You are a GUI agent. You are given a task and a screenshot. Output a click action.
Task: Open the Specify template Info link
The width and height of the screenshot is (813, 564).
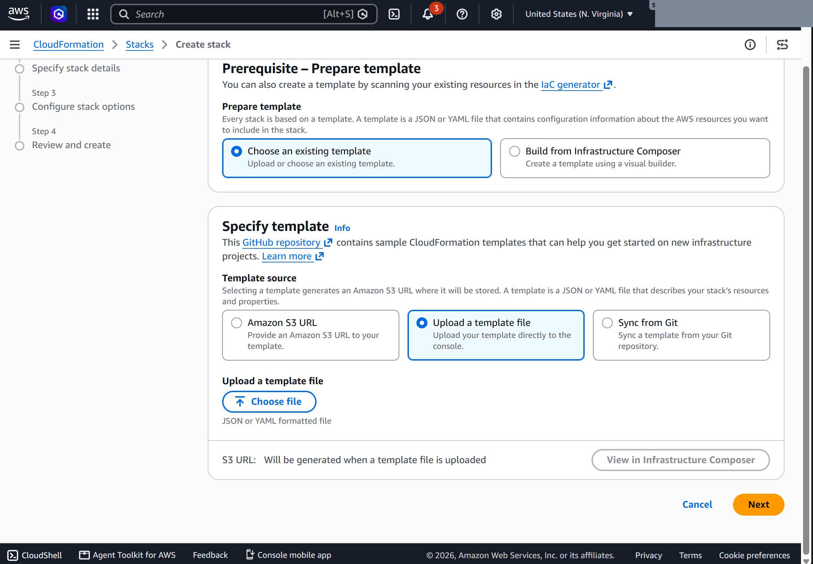[342, 228]
